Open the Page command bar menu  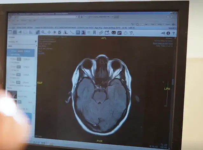point(153,24)
